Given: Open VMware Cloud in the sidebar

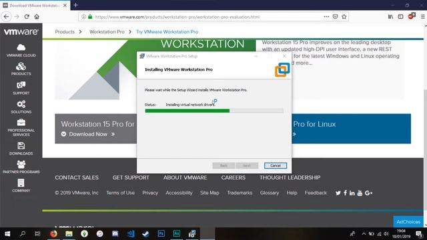Looking at the screenshot, I should 21,51.
